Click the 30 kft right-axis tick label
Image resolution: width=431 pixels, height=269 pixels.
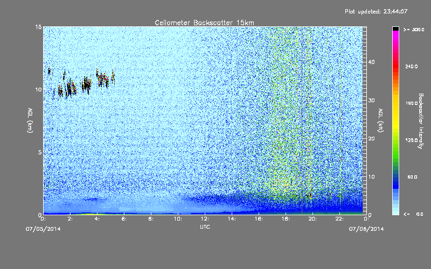[371, 100]
